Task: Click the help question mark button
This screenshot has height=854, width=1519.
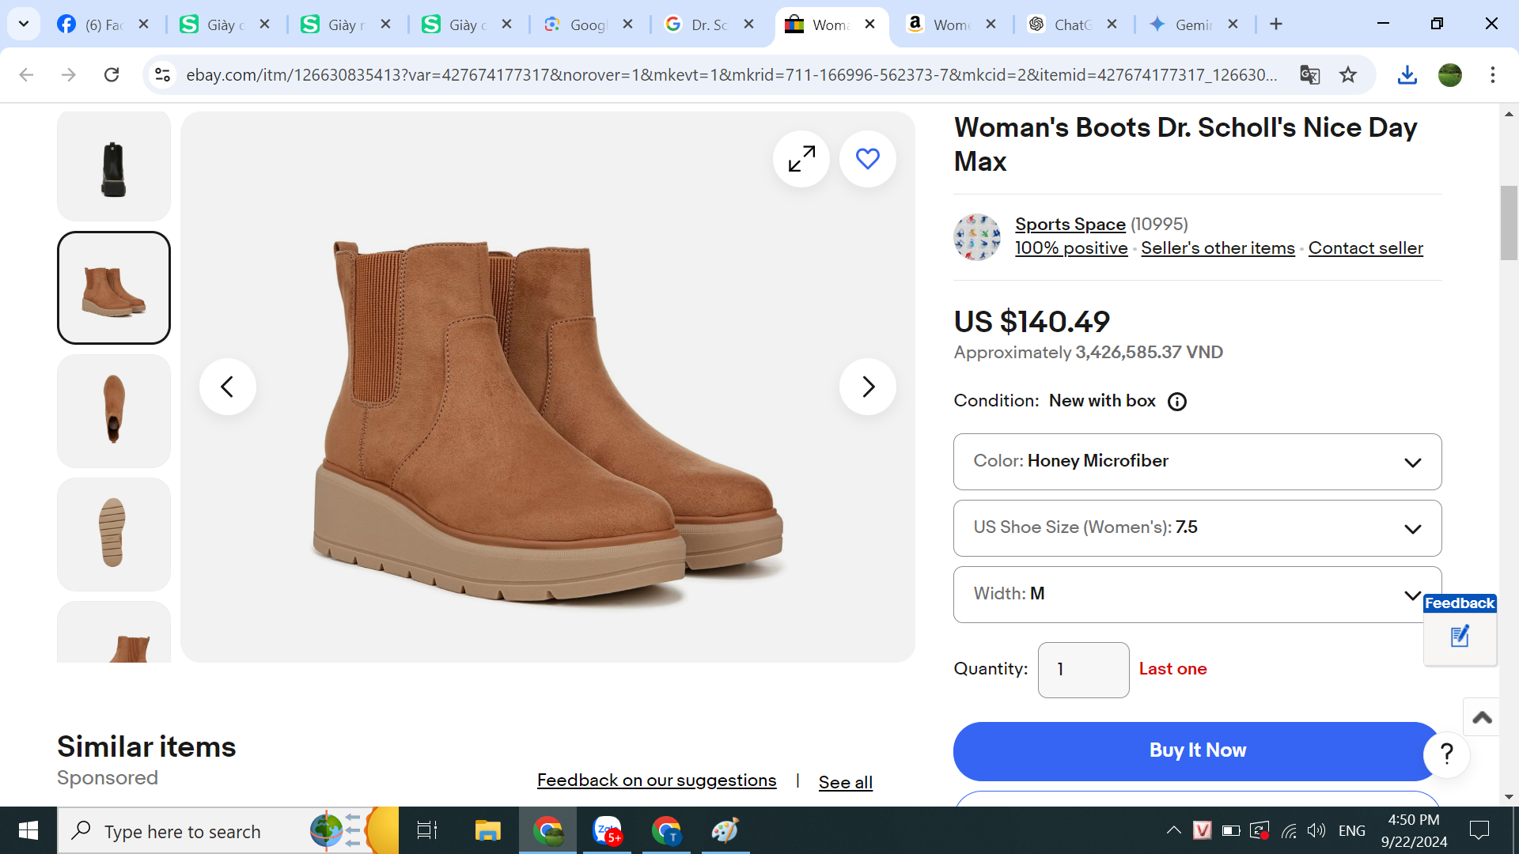Action: coord(1446,754)
